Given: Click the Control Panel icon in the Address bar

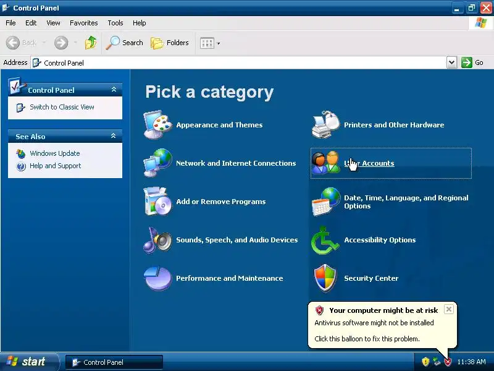Looking at the screenshot, I should click(37, 63).
